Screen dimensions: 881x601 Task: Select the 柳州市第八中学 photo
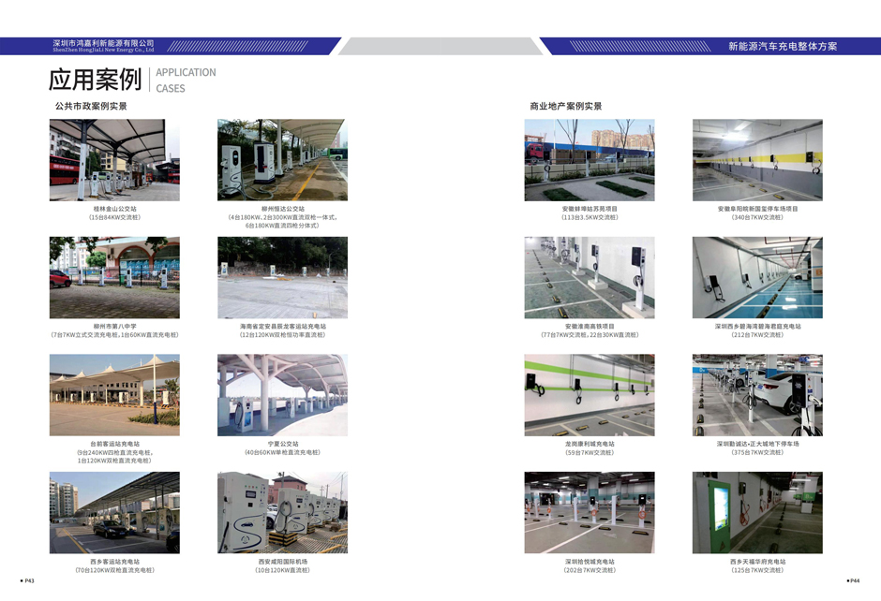click(114, 277)
